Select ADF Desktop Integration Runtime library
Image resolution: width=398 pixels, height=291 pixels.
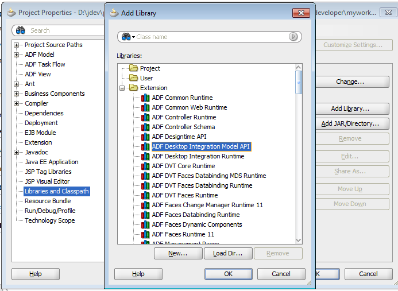tap(198, 156)
